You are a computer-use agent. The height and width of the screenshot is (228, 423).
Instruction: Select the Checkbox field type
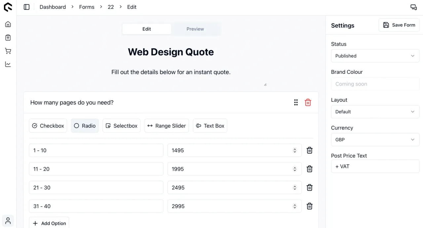48,126
